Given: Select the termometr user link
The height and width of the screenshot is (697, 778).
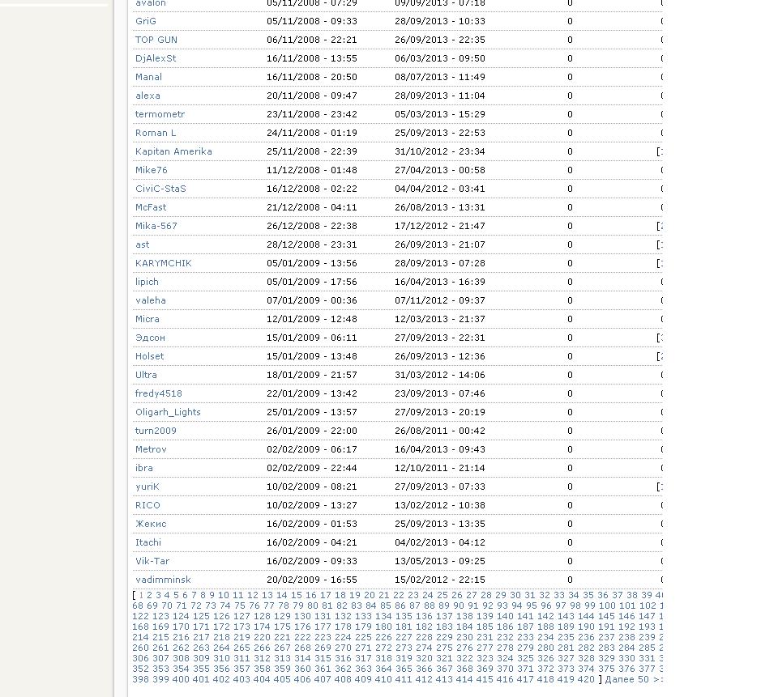Looking at the screenshot, I should [x=160, y=114].
